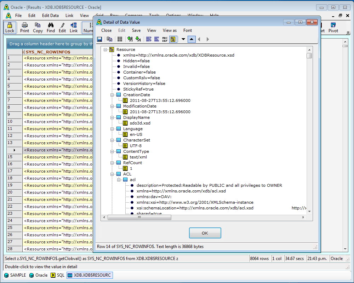The image size is (354, 283).
Task: Click the Edit pencil toolbar icon
Action: (x=62, y=28)
